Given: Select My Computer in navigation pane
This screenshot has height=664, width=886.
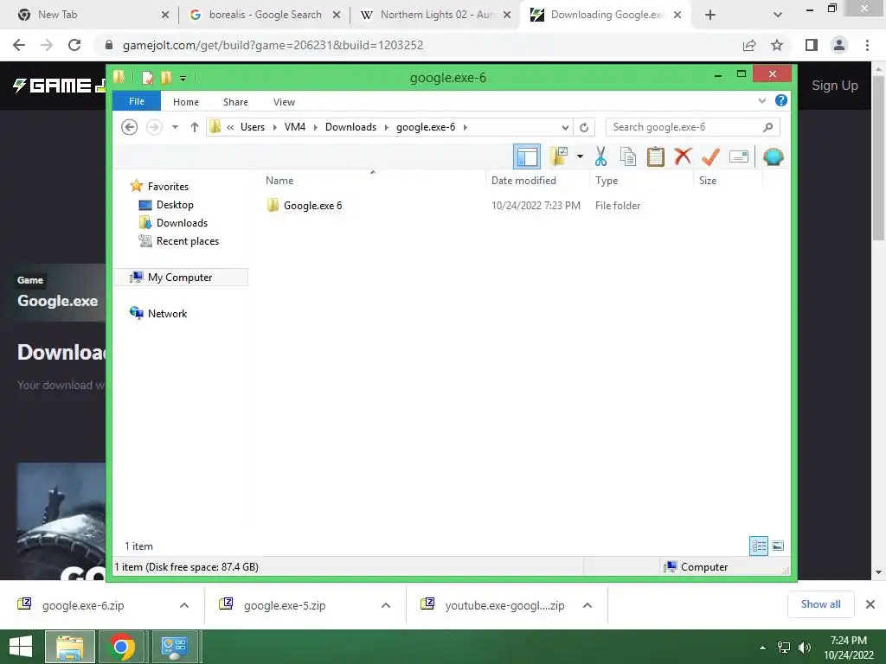Looking at the screenshot, I should click(x=180, y=278).
